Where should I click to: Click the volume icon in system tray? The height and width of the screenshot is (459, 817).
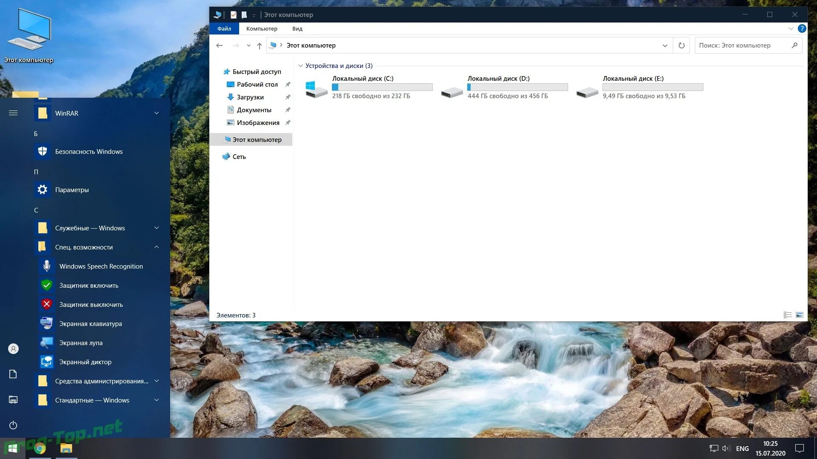(726, 448)
